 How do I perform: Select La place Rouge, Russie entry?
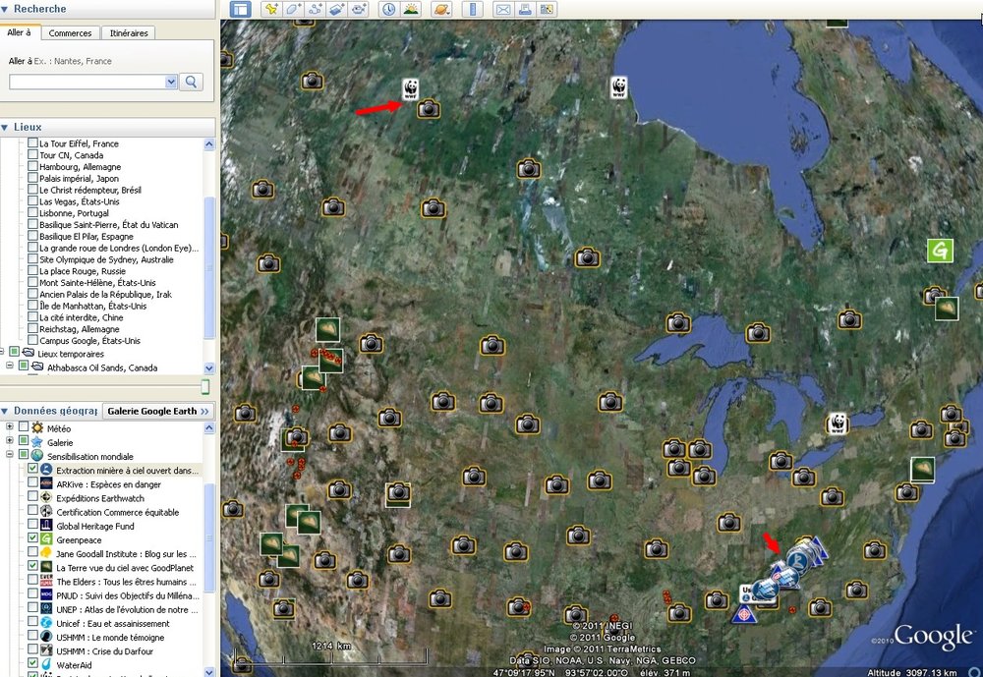[x=83, y=271]
